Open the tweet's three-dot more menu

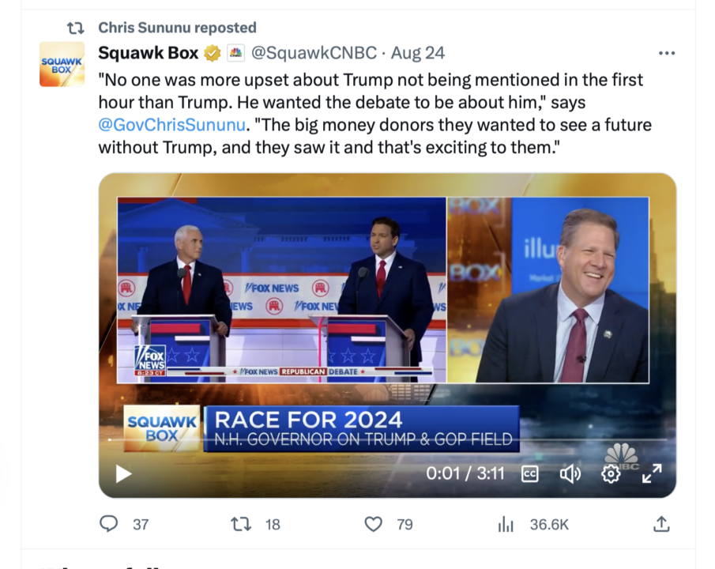[x=667, y=54]
